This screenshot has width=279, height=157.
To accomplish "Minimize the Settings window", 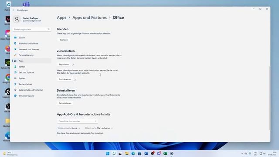I will tap(254, 9).
